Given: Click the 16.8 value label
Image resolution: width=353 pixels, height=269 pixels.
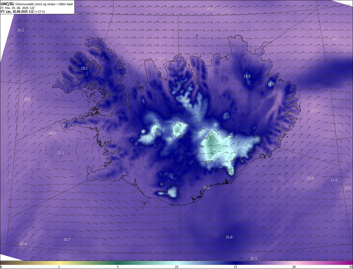Looking at the screenshot, I should [229, 237].
